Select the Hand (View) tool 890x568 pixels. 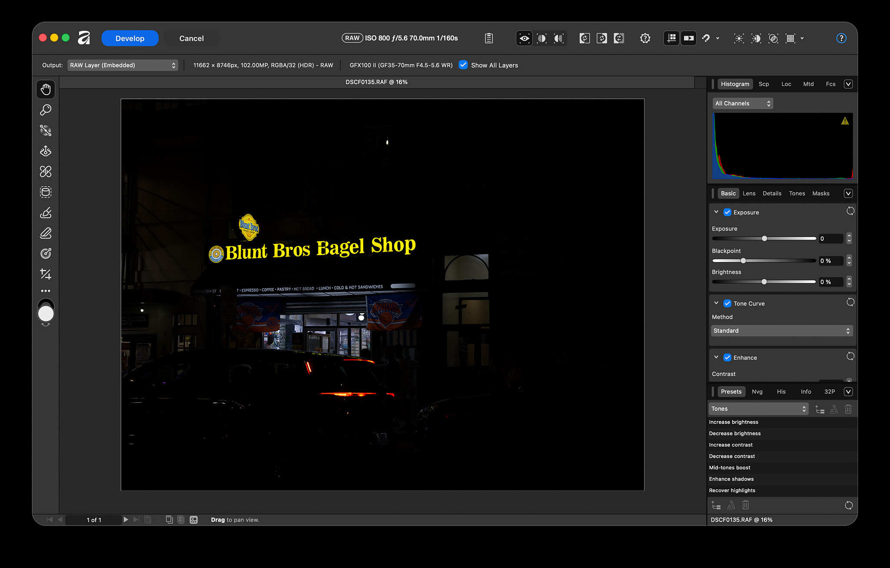click(46, 89)
